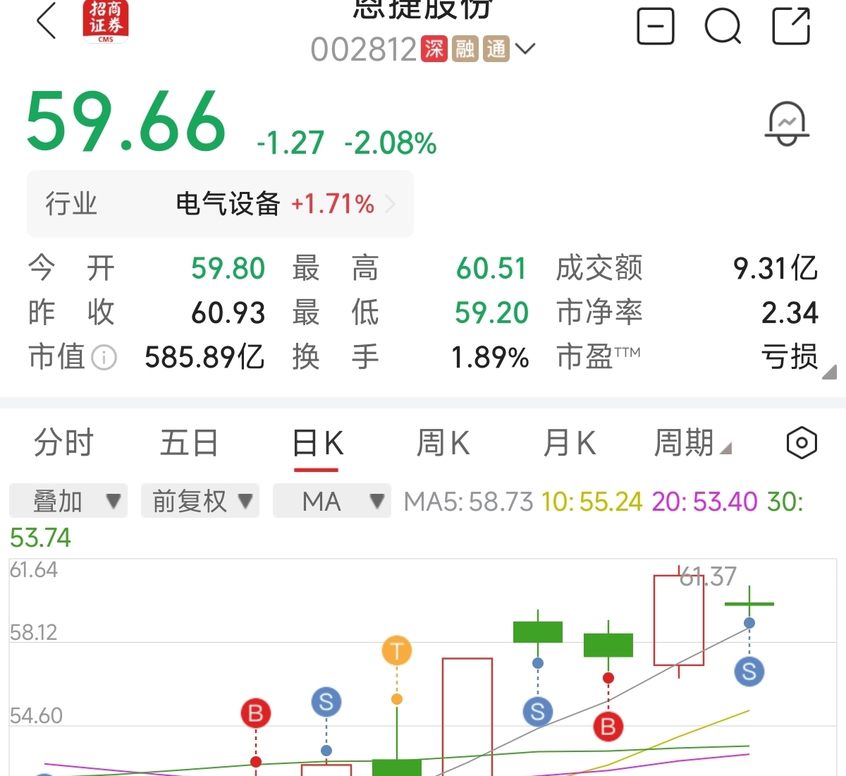The height and width of the screenshot is (776, 846).
Task: Tap the 市盈TTM label
Action: tap(598, 358)
